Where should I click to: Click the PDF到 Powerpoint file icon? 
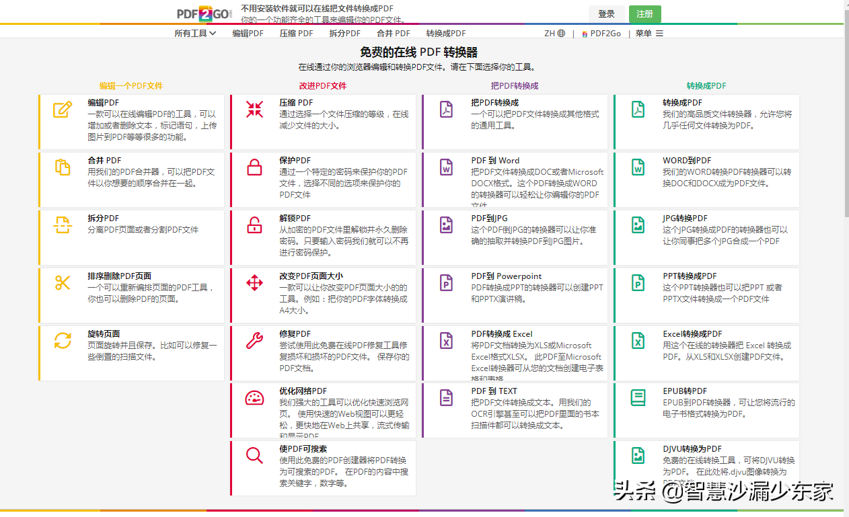pyautogui.click(x=446, y=283)
